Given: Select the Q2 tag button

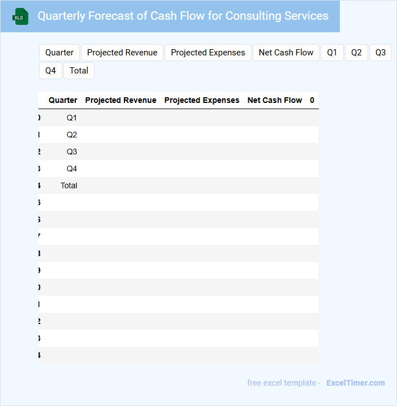Looking at the screenshot, I should coord(356,53).
